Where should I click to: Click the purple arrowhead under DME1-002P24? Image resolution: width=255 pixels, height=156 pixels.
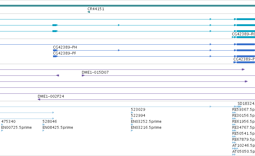(x=39, y=99)
